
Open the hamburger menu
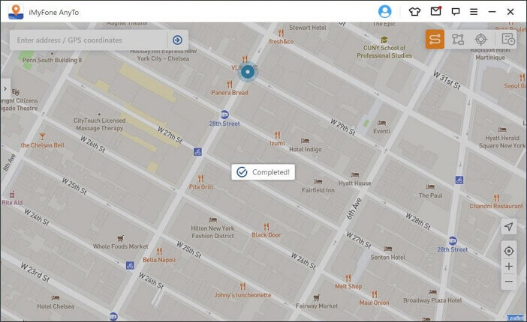(474, 12)
